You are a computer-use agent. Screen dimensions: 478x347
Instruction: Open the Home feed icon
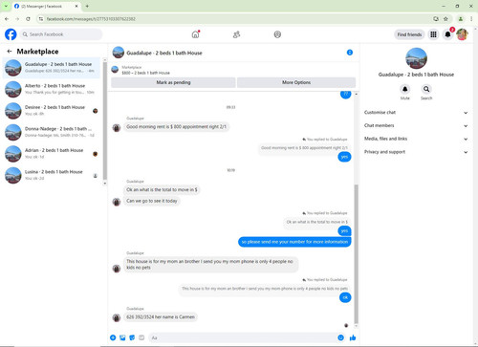pyautogui.click(x=195, y=34)
